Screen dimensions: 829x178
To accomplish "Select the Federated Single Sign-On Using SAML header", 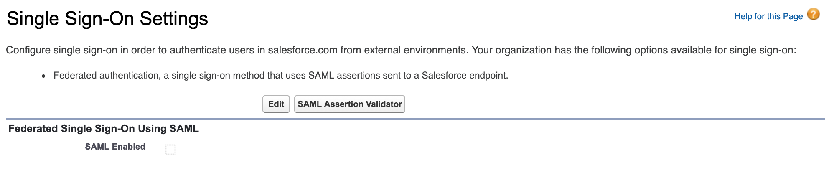I will coord(104,129).
